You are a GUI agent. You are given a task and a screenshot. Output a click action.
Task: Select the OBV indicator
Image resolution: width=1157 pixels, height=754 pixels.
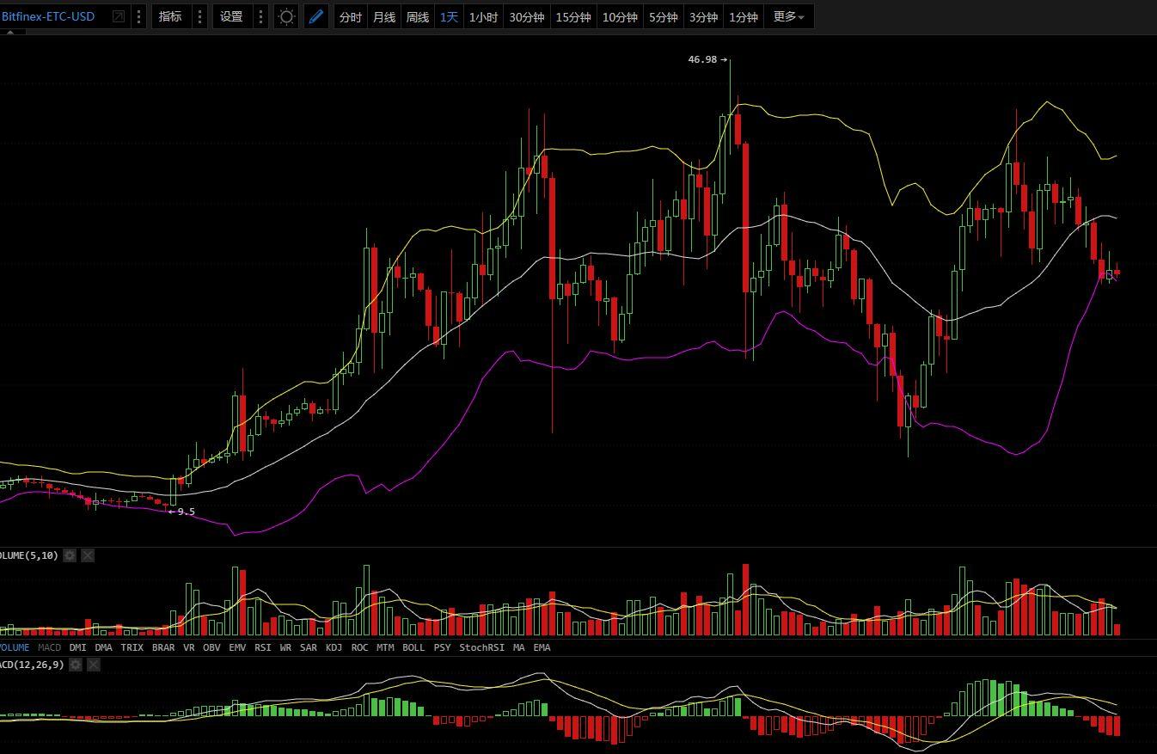[x=211, y=647]
